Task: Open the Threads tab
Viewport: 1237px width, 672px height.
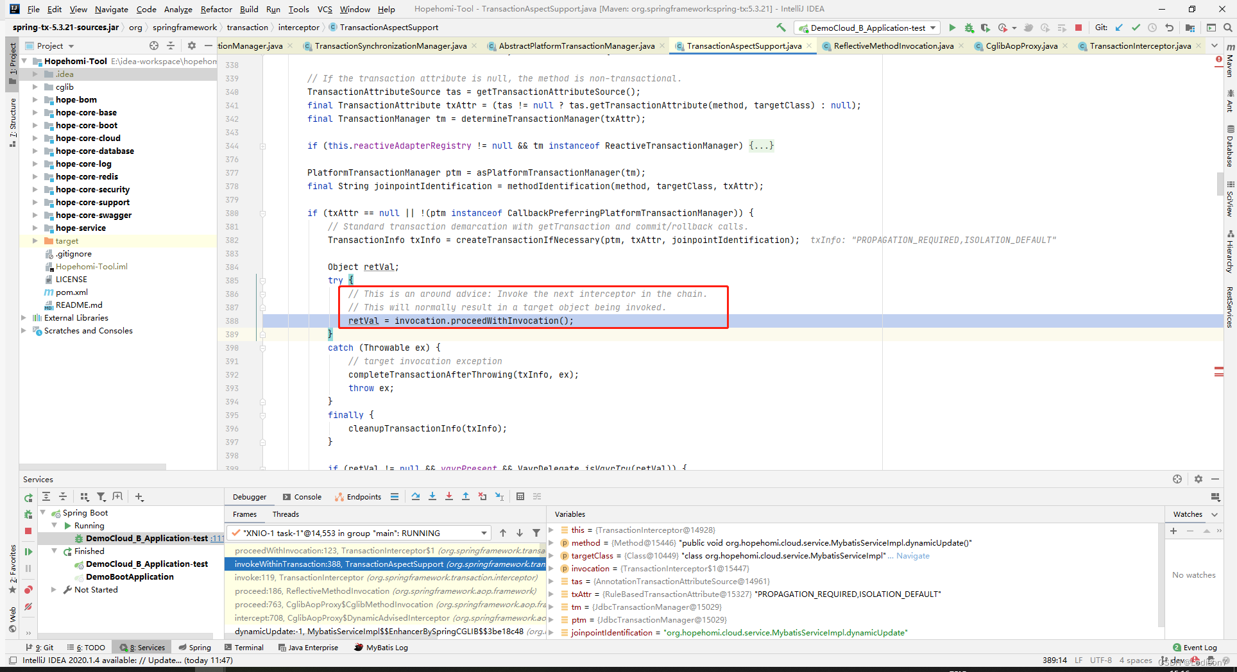Action: (x=286, y=514)
